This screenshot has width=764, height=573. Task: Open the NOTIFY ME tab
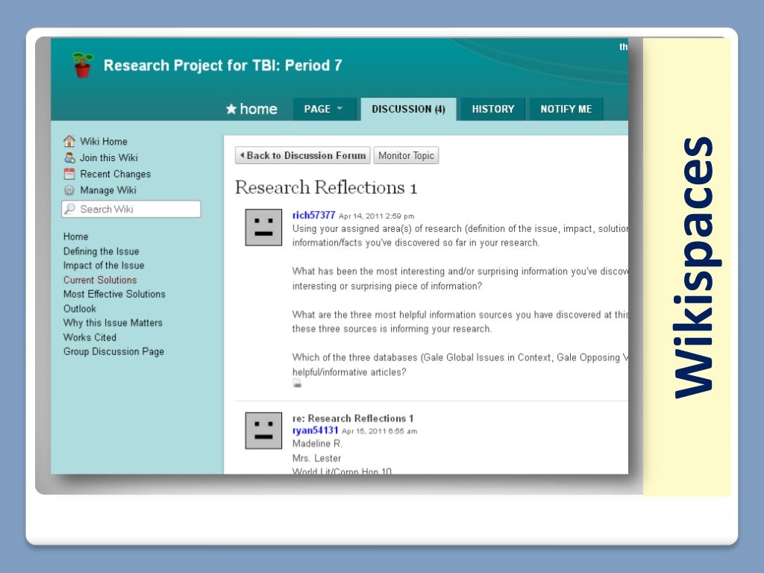pos(566,109)
